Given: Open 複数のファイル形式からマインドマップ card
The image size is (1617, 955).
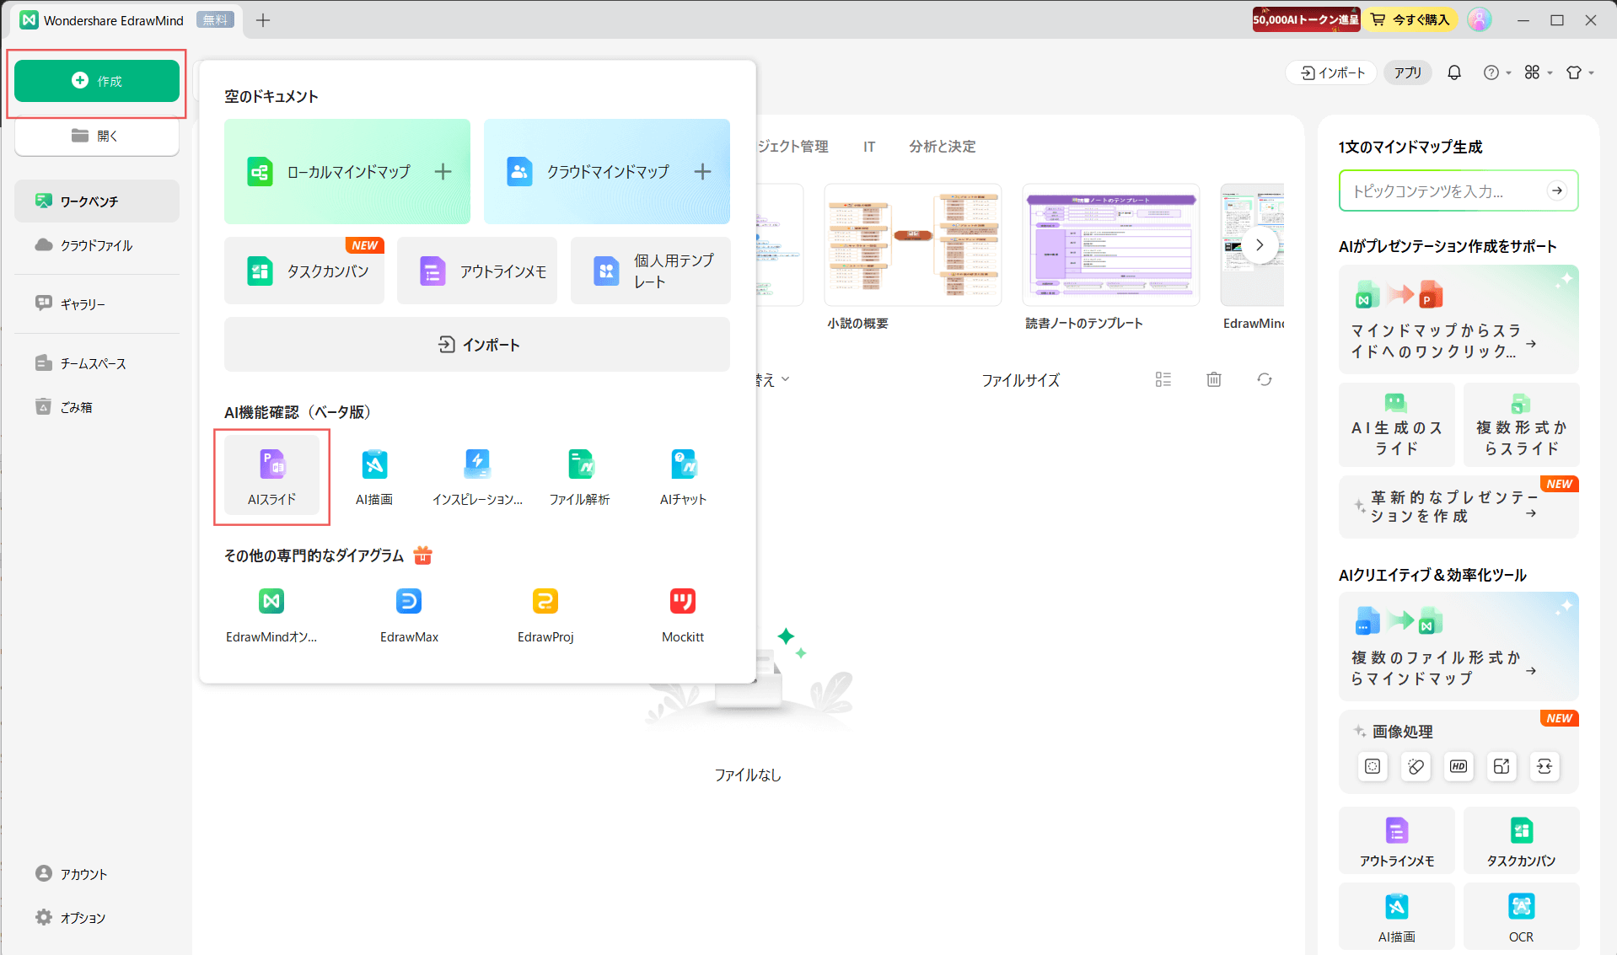Looking at the screenshot, I should point(1459,647).
